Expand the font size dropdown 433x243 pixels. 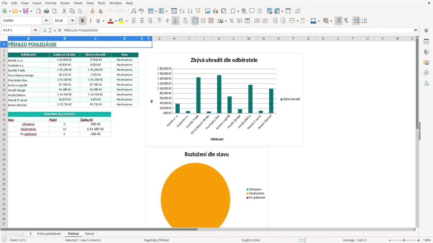(73, 21)
